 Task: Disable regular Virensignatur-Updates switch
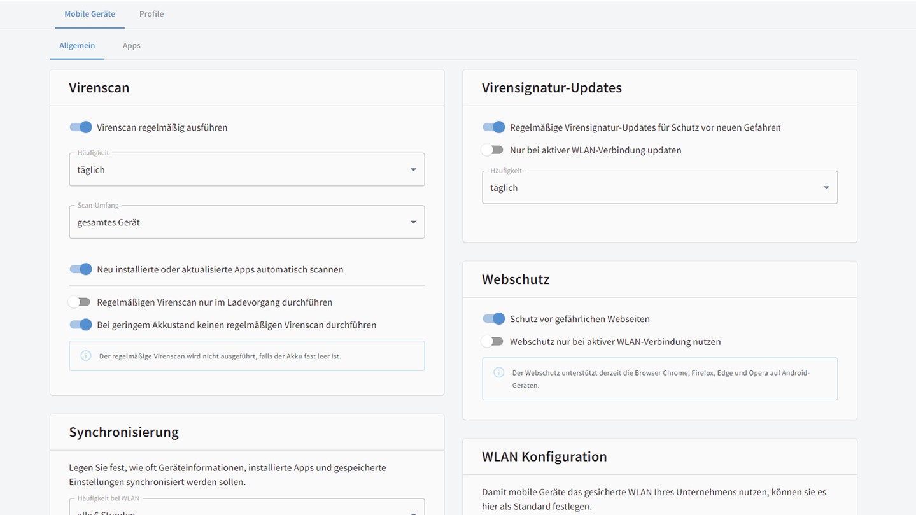[494, 127]
